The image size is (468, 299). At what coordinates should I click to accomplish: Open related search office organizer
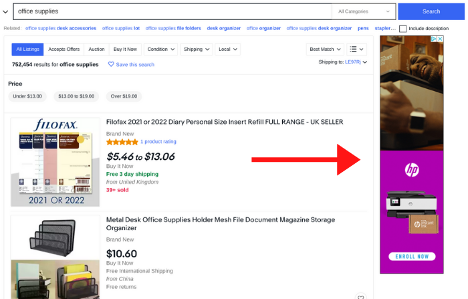point(263,28)
